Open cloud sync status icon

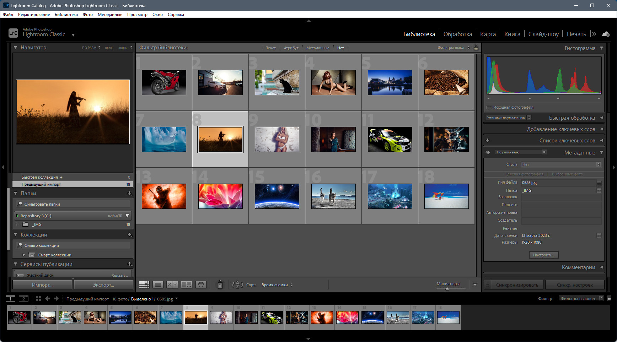606,34
